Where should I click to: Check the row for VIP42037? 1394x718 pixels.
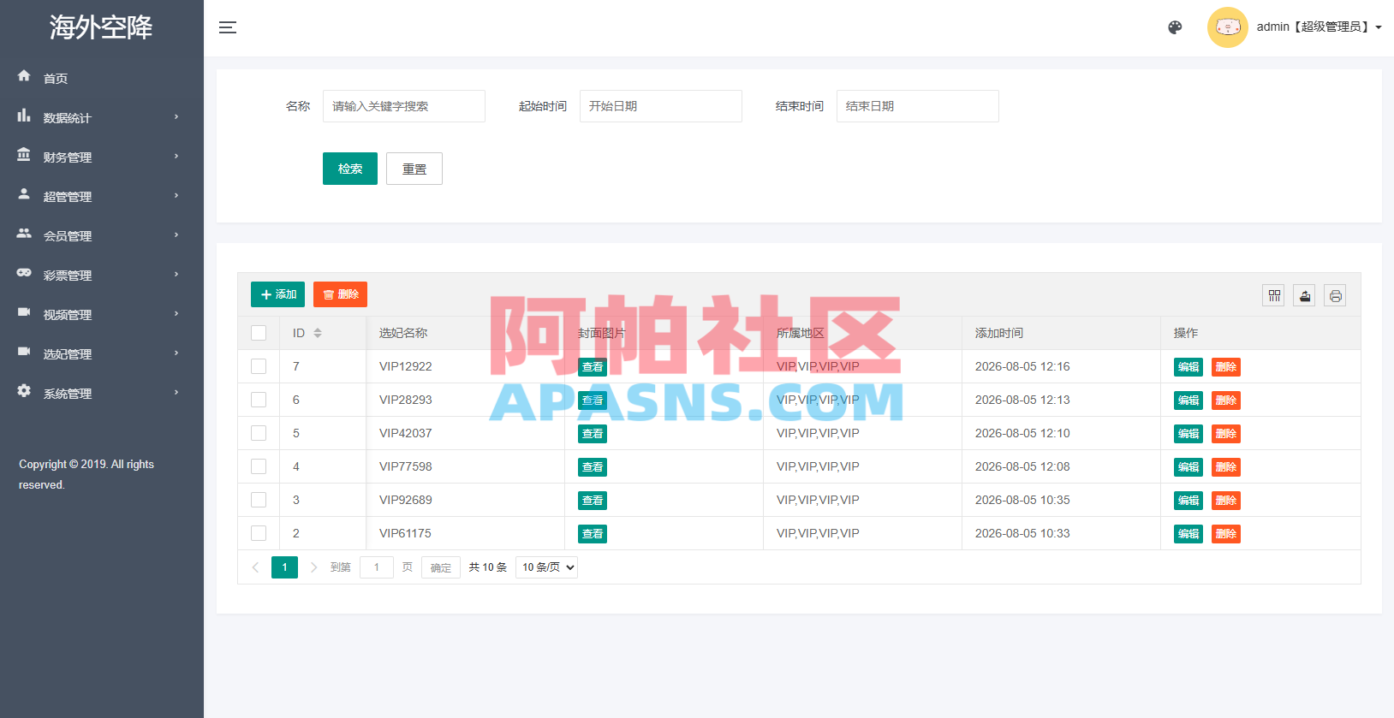click(259, 433)
